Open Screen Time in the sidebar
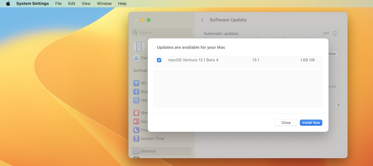 click(x=161, y=138)
